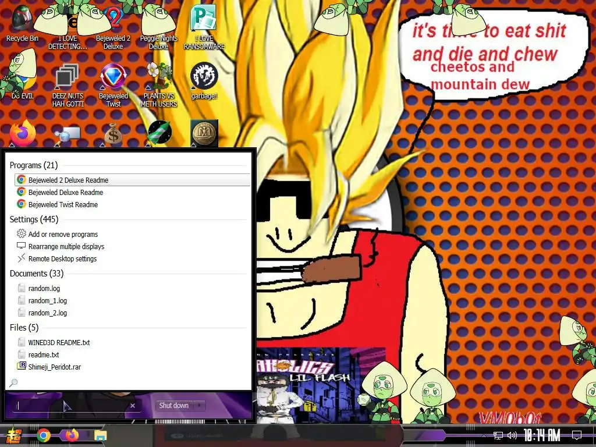596x447 pixels.
Task: Open the Do EVIL desktop icon
Action: pos(22,81)
